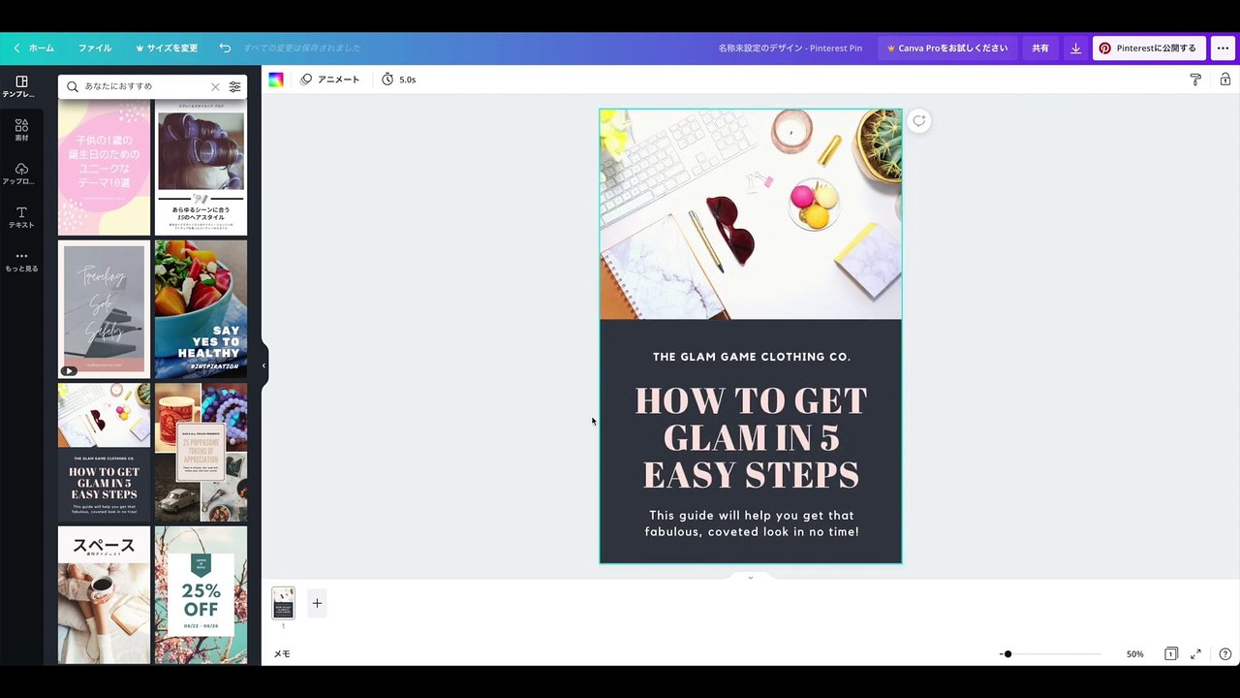The height and width of the screenshot is (698, 1240).
Task: Show more sidebar options (もっと見る)
Action: coord(21,262)
